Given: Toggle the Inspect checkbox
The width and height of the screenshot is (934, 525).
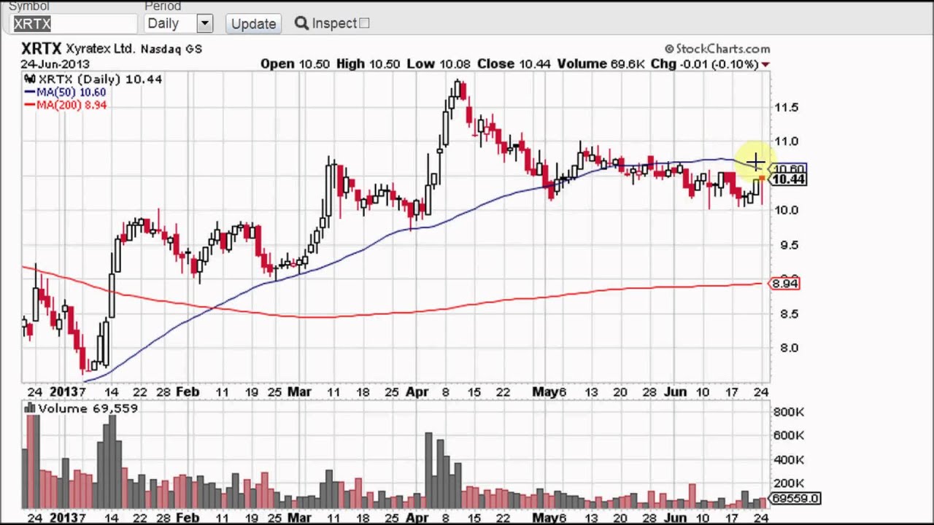Looking at the screenshot, I should click(364, 23).
